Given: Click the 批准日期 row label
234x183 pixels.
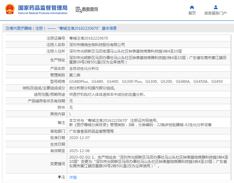Looking at the screenshot, I should click(58, 138).
